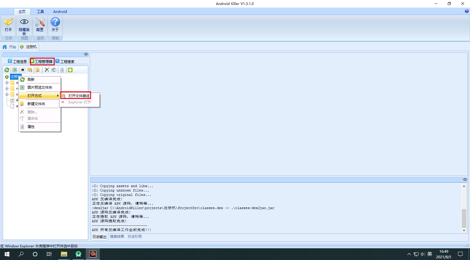
Task: Open Task View on the taskbar
Action: point(49,254)
